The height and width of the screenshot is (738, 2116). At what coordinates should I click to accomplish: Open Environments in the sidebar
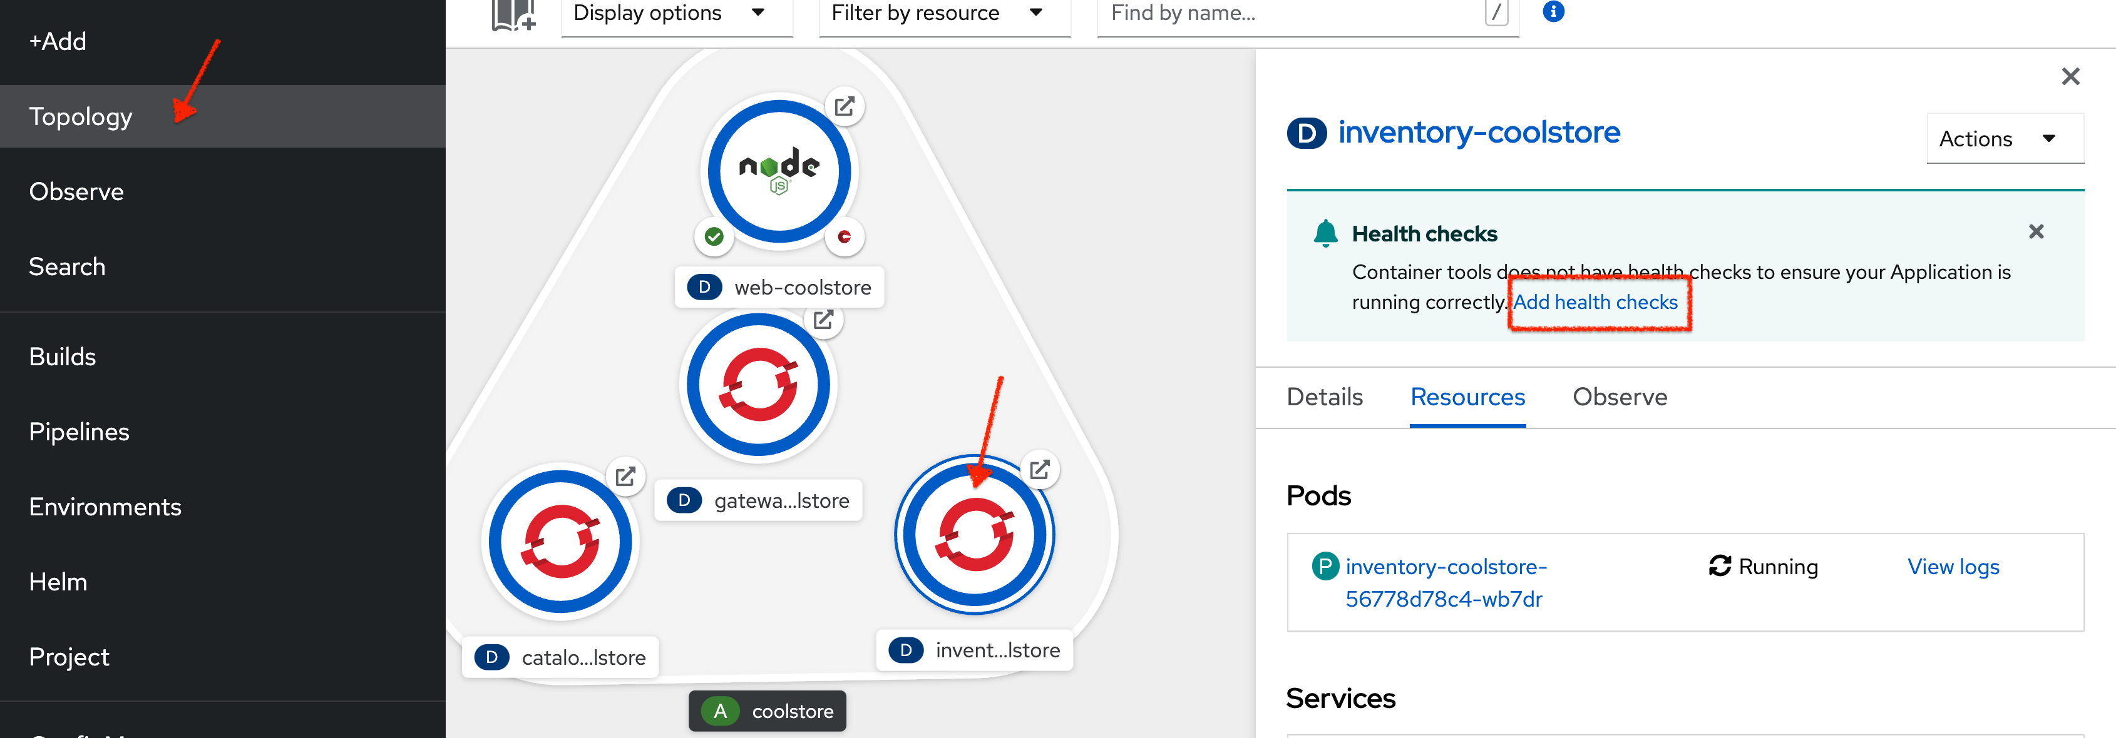(105, 507)
